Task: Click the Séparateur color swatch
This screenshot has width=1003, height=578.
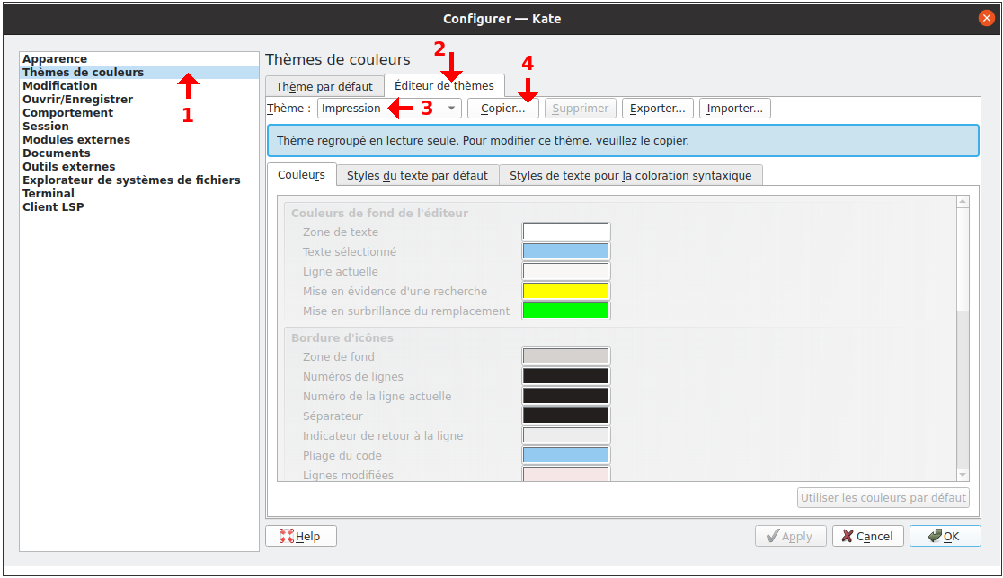Action: click(x=566, y=416)
